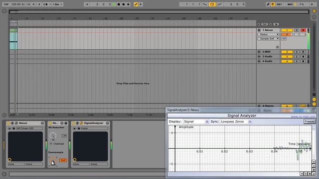Toggle the yellow loop switch
The height and width of the screenshot is (179, 319).
pos(212,4)
